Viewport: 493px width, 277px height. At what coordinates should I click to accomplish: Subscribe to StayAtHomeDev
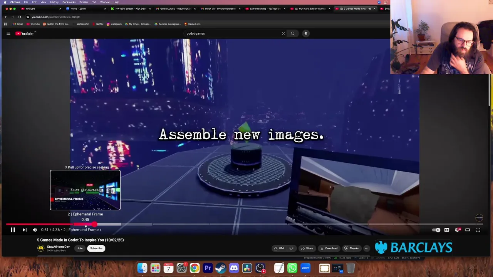96,248
